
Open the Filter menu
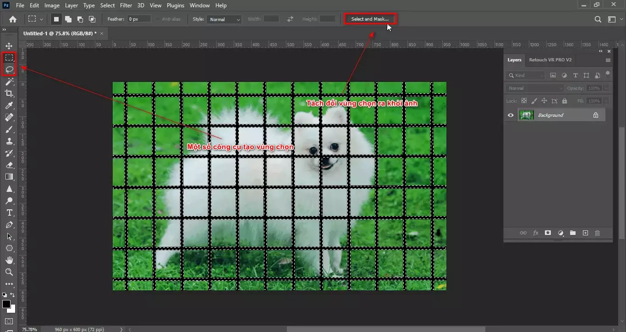[x=126, y=5]
